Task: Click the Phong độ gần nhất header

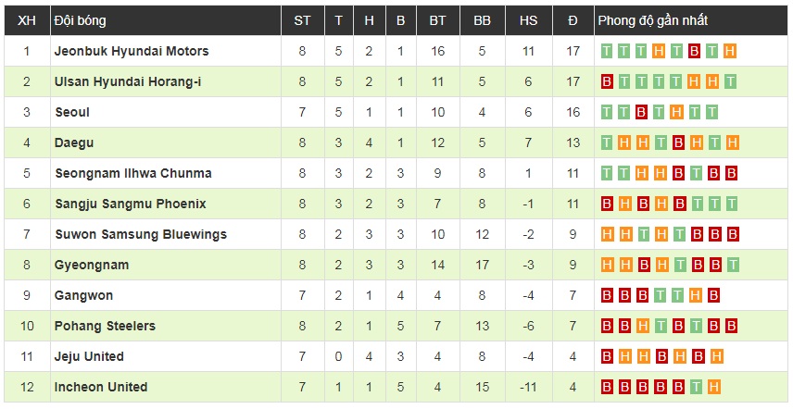Action: 652,20
